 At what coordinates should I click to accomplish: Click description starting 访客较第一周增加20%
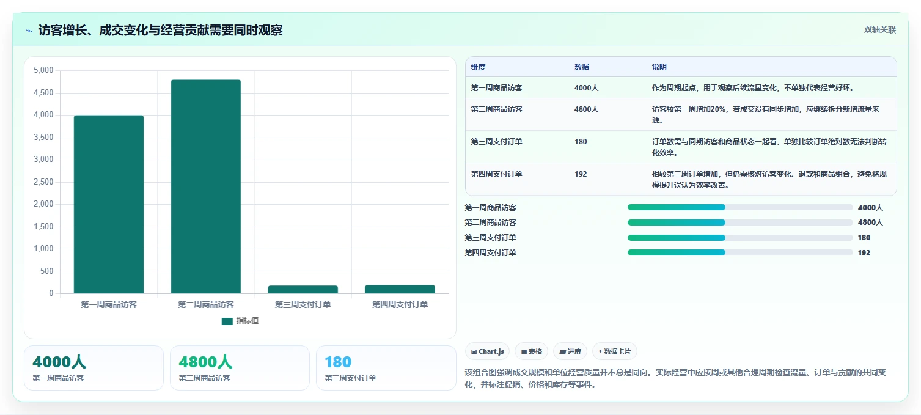766,115
